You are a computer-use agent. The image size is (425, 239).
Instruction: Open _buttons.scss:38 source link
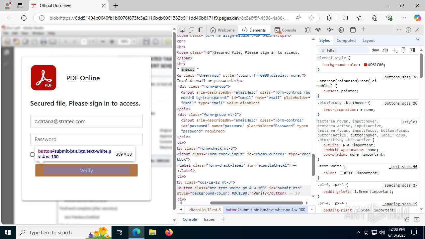[x=400, y=77]
